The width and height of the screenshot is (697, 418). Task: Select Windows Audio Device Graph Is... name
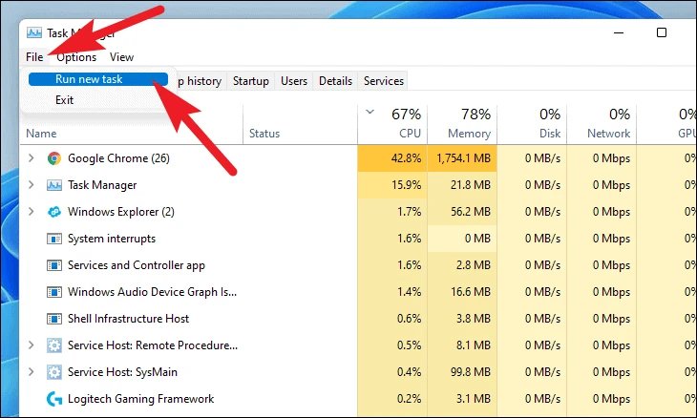tap(152, 292)
